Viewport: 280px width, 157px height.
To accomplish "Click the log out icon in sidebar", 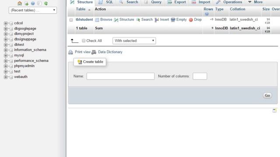I will coord(26,3).
